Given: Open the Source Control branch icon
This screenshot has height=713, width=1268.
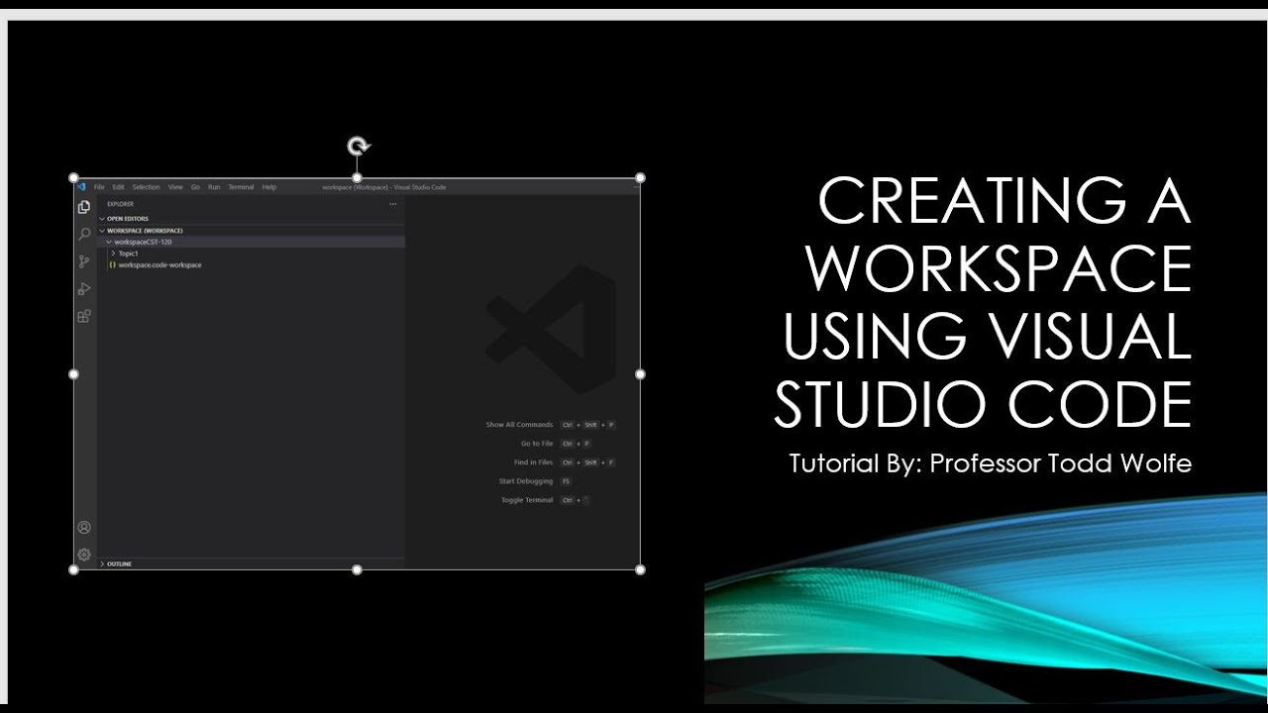Looking at the screenshot, I should 84,261.
